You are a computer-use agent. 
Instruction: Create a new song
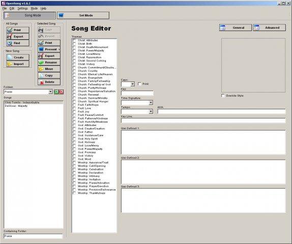pyautogui.click(x=18, y=57)
